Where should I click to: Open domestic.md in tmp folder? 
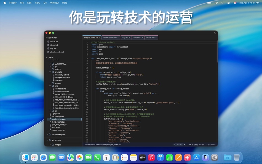(x=60, y=89)
